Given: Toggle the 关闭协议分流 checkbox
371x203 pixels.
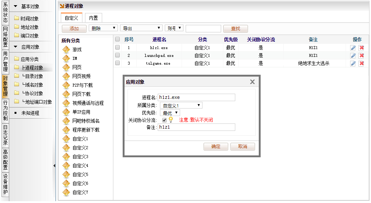Looking at the screenshot, I should [x=164, y=120].
